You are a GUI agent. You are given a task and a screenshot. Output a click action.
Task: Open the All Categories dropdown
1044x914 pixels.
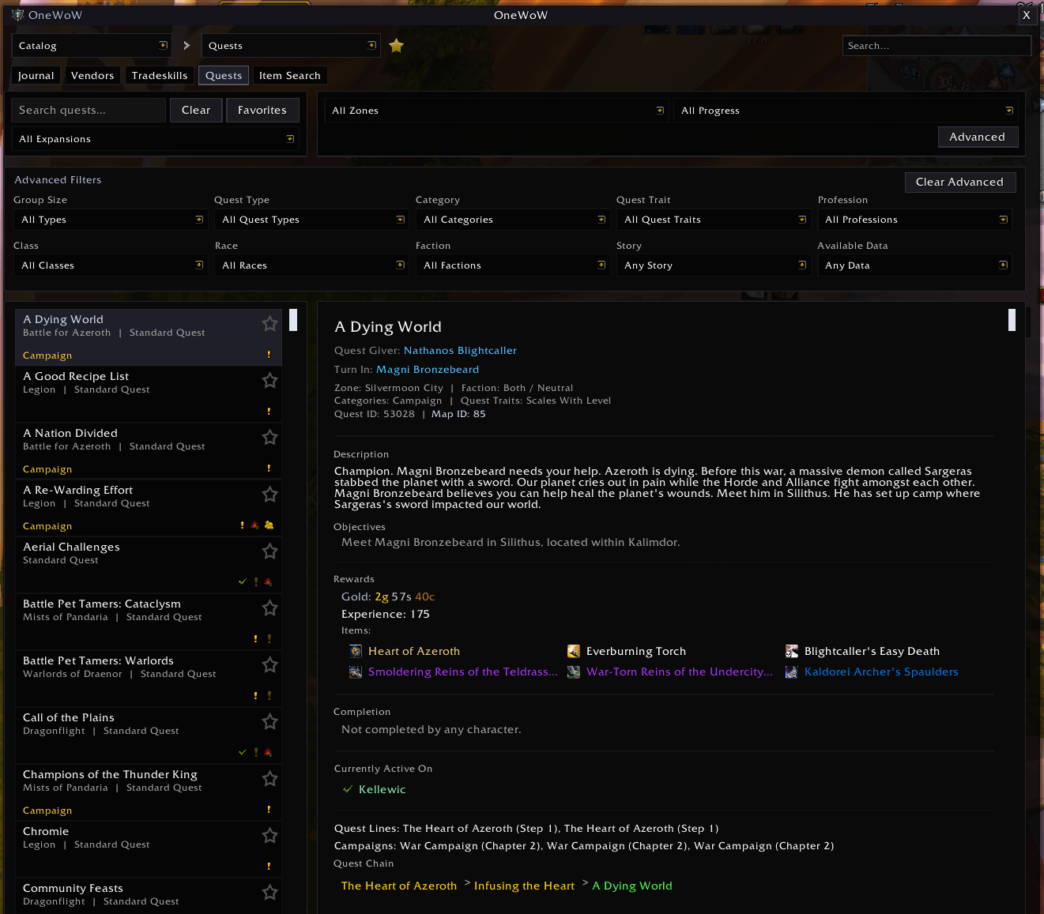[x=512, y=220]
